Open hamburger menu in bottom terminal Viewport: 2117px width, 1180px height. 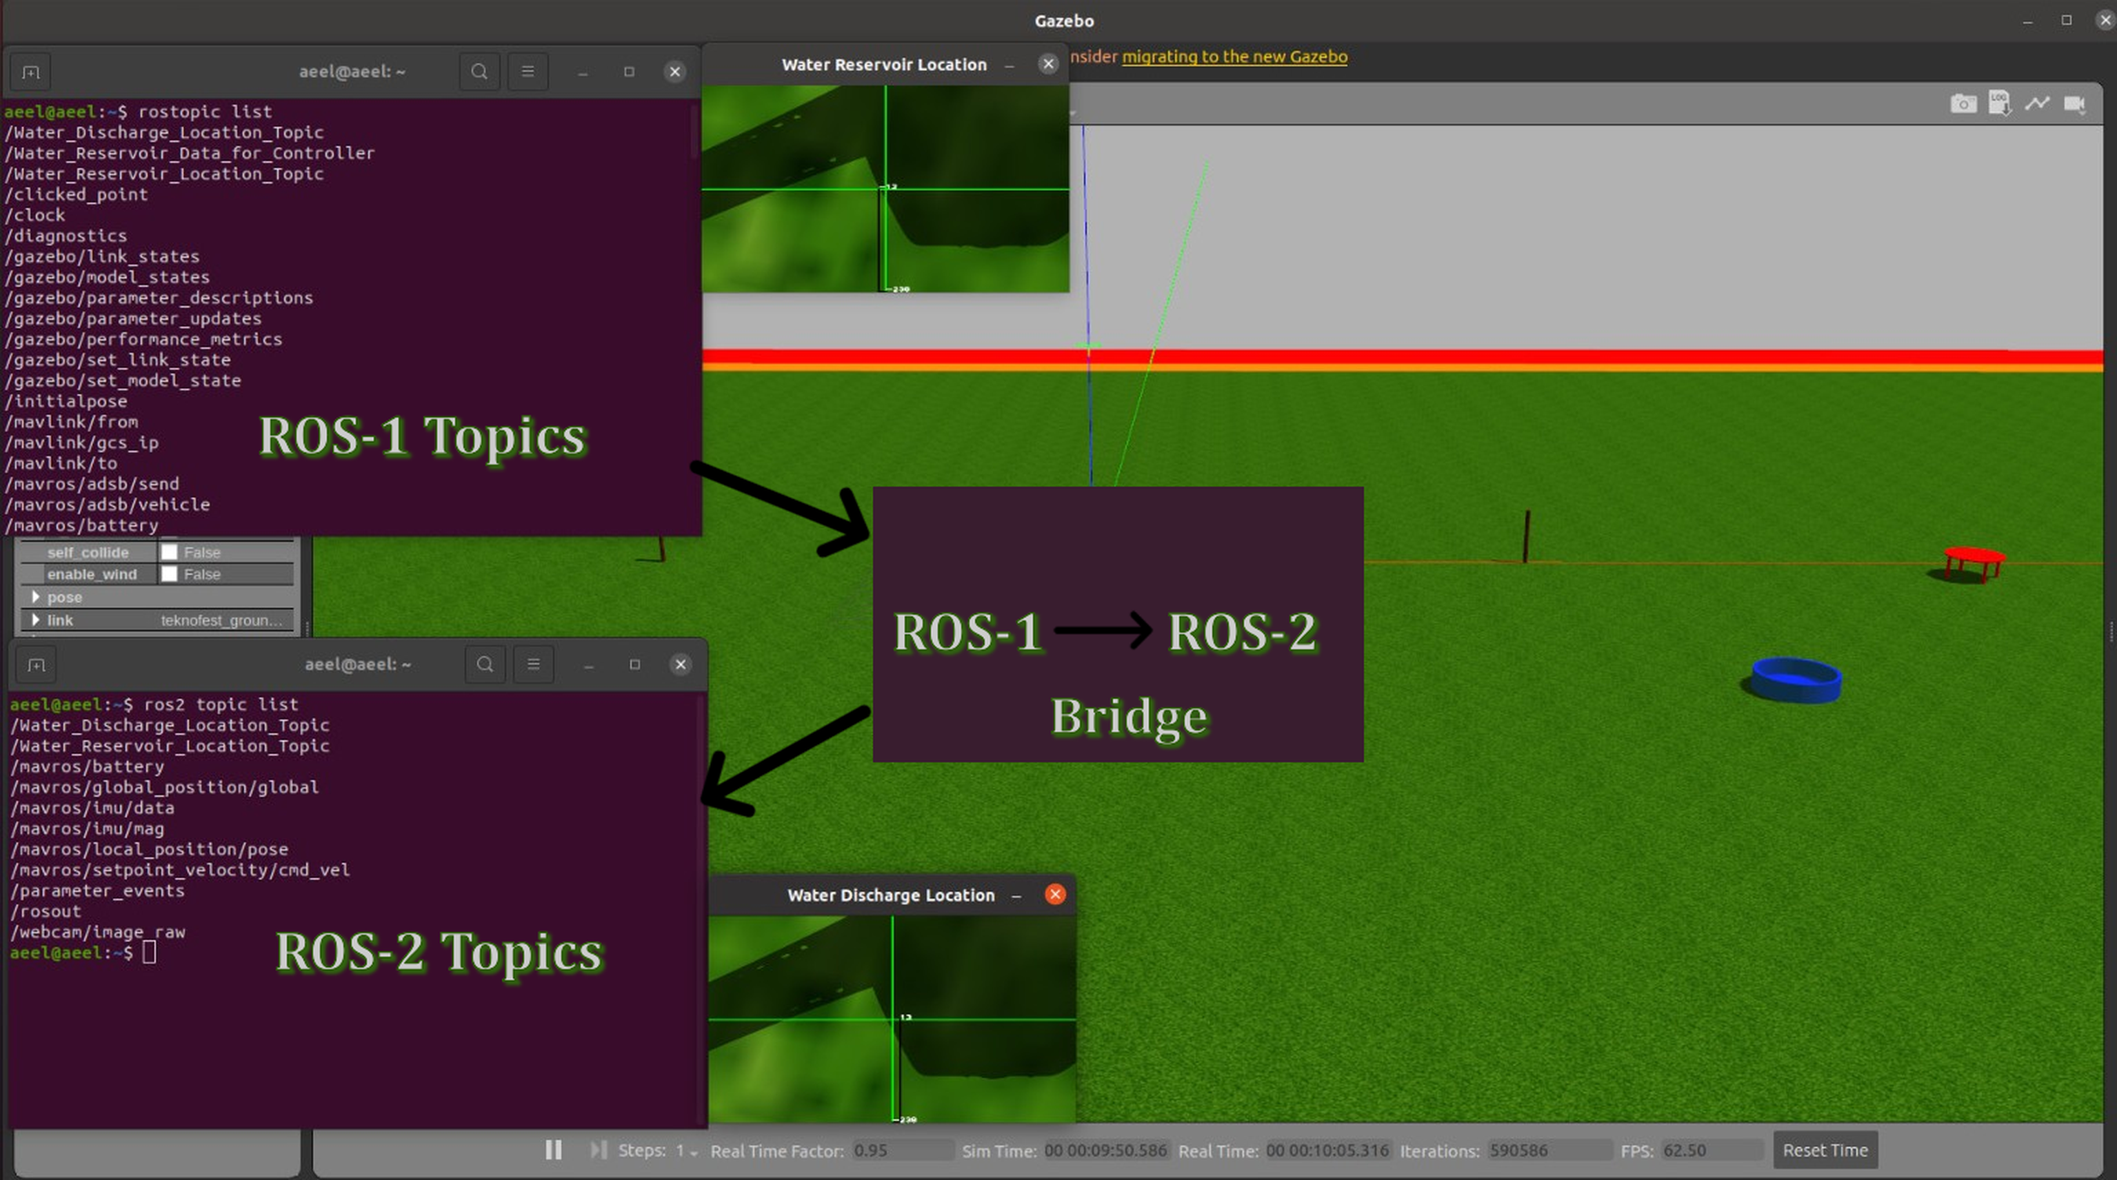(533, 664)
